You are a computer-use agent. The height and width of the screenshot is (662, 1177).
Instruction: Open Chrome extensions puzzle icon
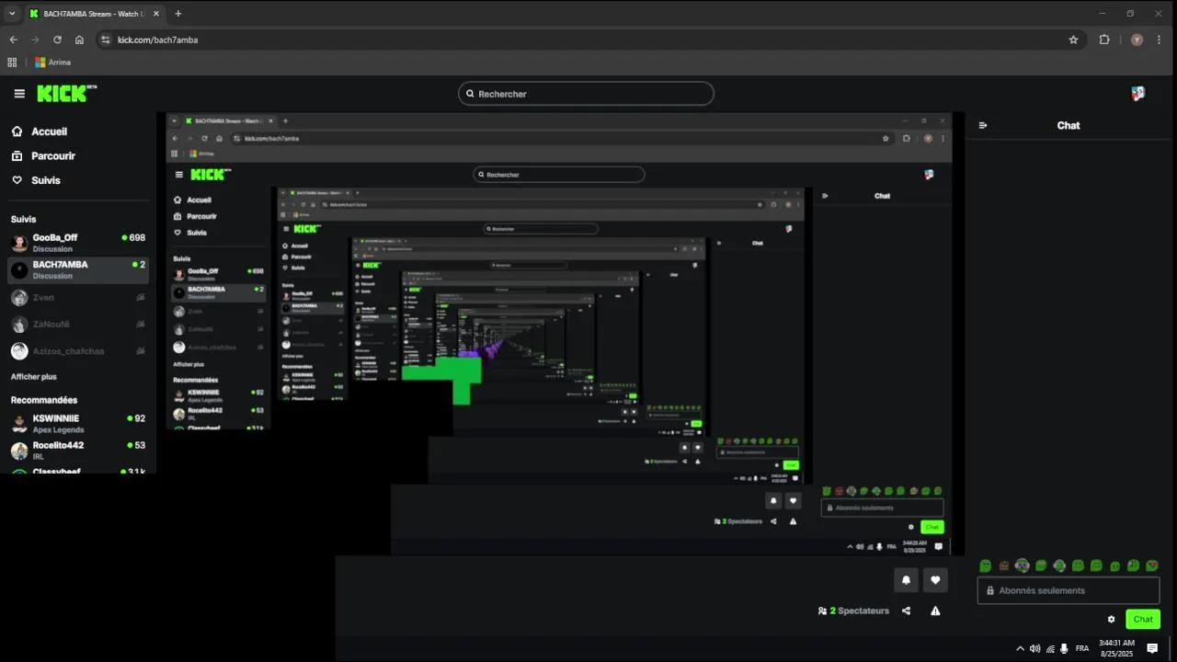pos(1104,40)
